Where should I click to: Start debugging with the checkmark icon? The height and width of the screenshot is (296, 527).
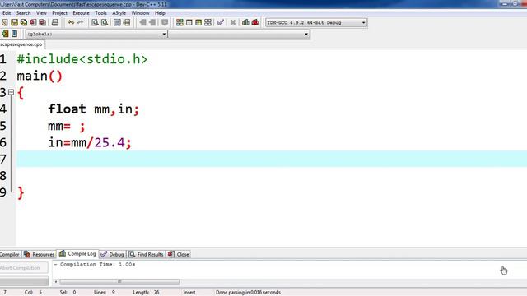220,22
